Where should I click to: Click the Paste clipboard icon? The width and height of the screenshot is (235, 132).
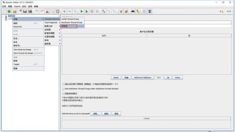(x=58, y=12)
